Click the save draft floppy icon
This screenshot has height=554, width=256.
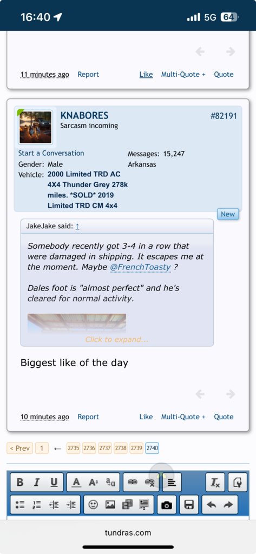[189, 505]
